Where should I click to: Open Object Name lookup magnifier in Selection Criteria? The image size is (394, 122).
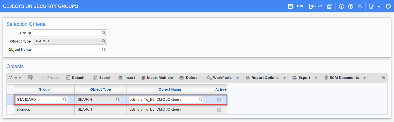pos(104,50)
